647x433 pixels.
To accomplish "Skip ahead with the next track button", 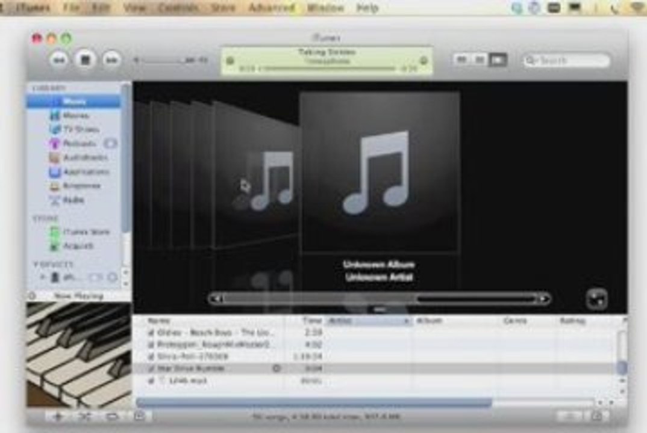I will [111, 60].
